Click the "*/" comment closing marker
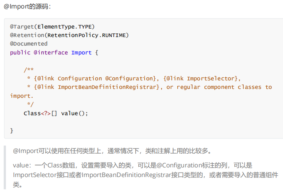Viewport: 283px width, 190px height. (30, 104)
